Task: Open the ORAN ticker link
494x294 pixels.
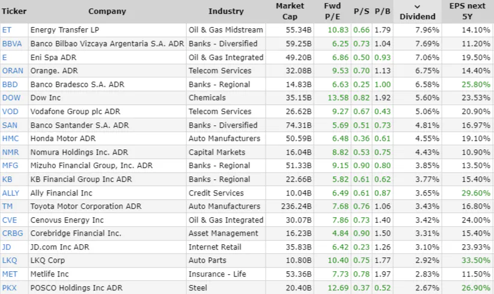Action: pos(13,71)
